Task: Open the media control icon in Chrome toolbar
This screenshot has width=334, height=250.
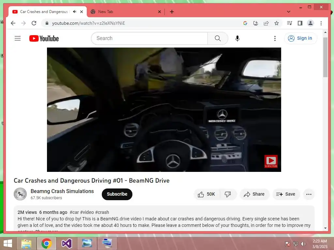Action: point(290,23)
